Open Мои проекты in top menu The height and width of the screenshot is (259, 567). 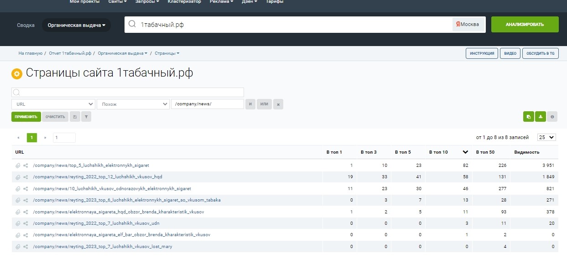(84, 2)
